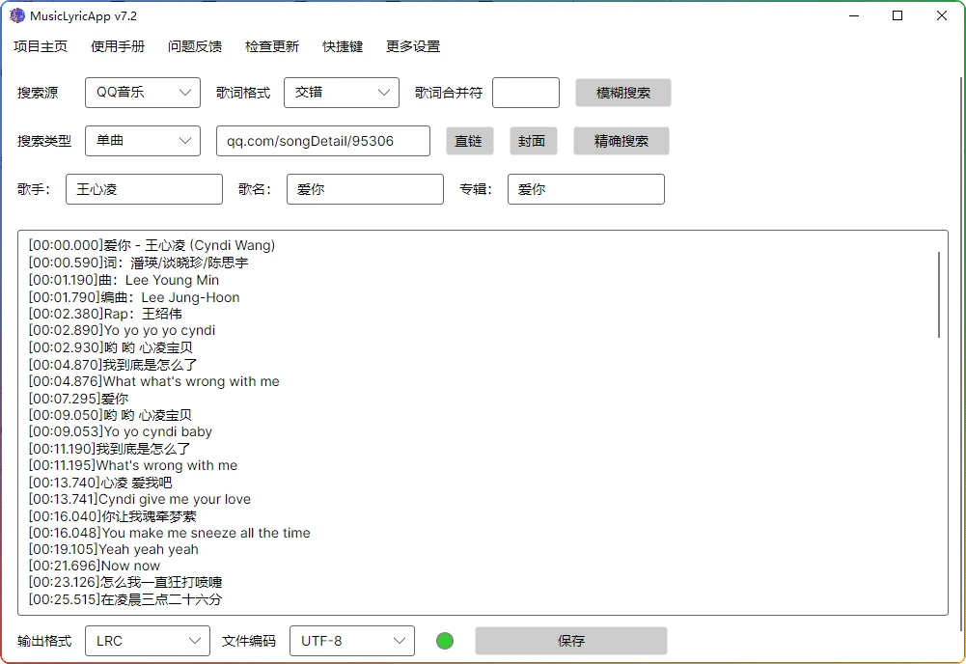Click lyric line '[00:21.696]Now now'
The image size is (966, 664).
click(x=95, y=567)
